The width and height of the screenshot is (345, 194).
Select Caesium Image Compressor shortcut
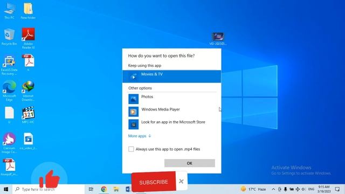(9, 143)
